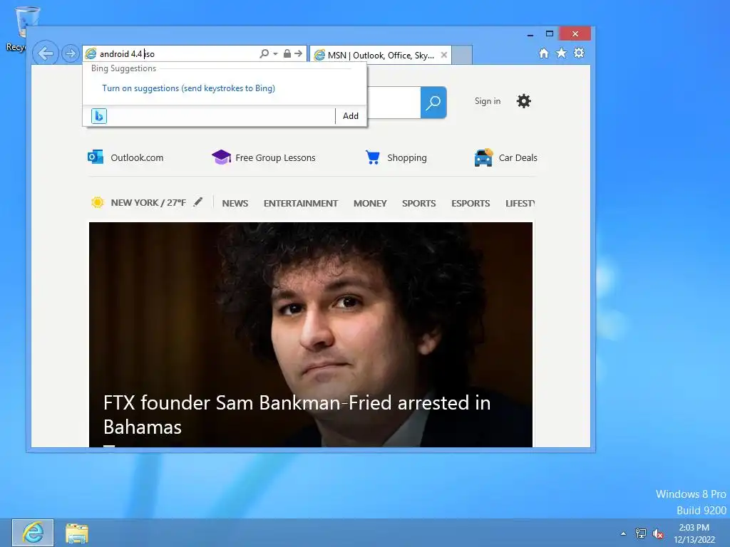The height and width of the screenshot is (547, 730).
Task: Click the Add search provider button
Action: [351, 116]
